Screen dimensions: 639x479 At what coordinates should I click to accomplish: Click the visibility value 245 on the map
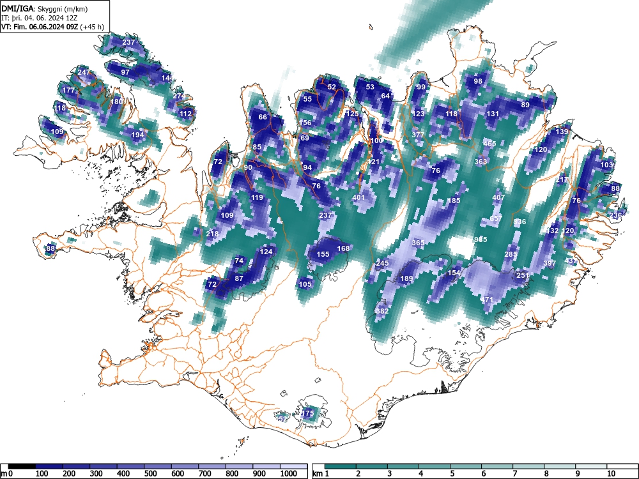coord(382,263)
